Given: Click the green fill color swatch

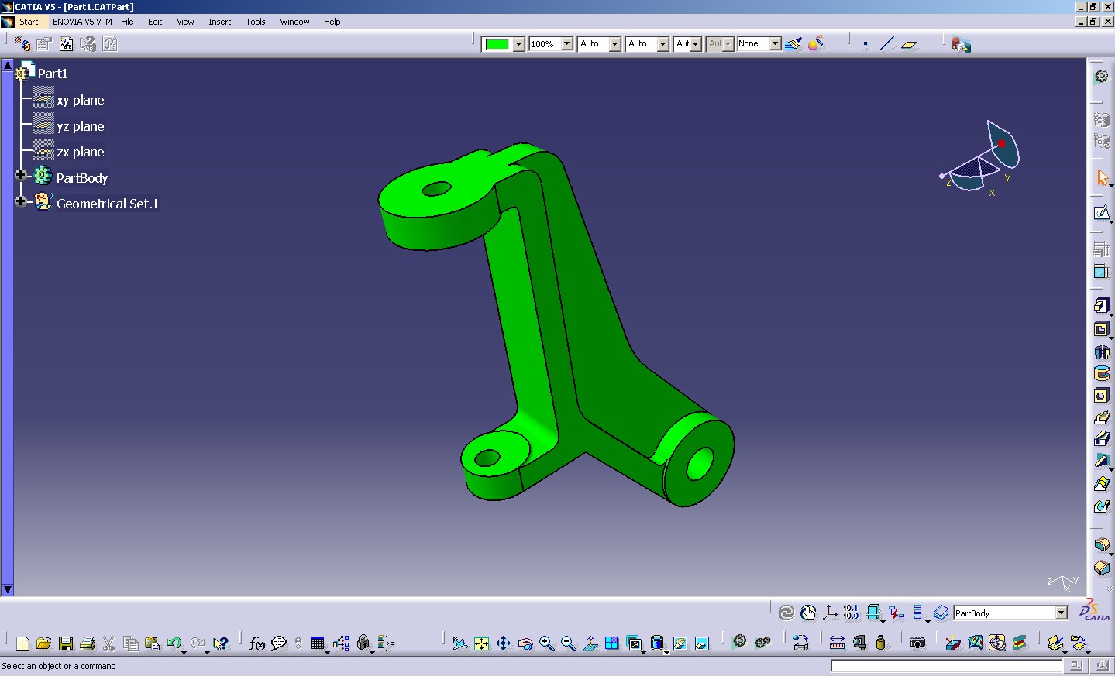Looking at the screenshot, I should 497,44.
